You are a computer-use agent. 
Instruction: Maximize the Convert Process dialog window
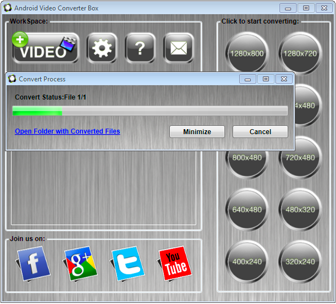(x=266, y=79)
